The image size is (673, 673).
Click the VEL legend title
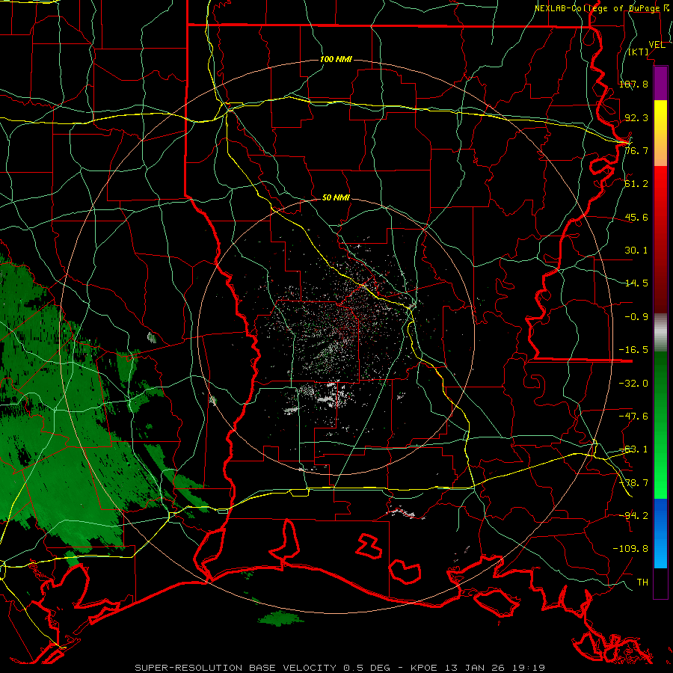pos(657,45)
